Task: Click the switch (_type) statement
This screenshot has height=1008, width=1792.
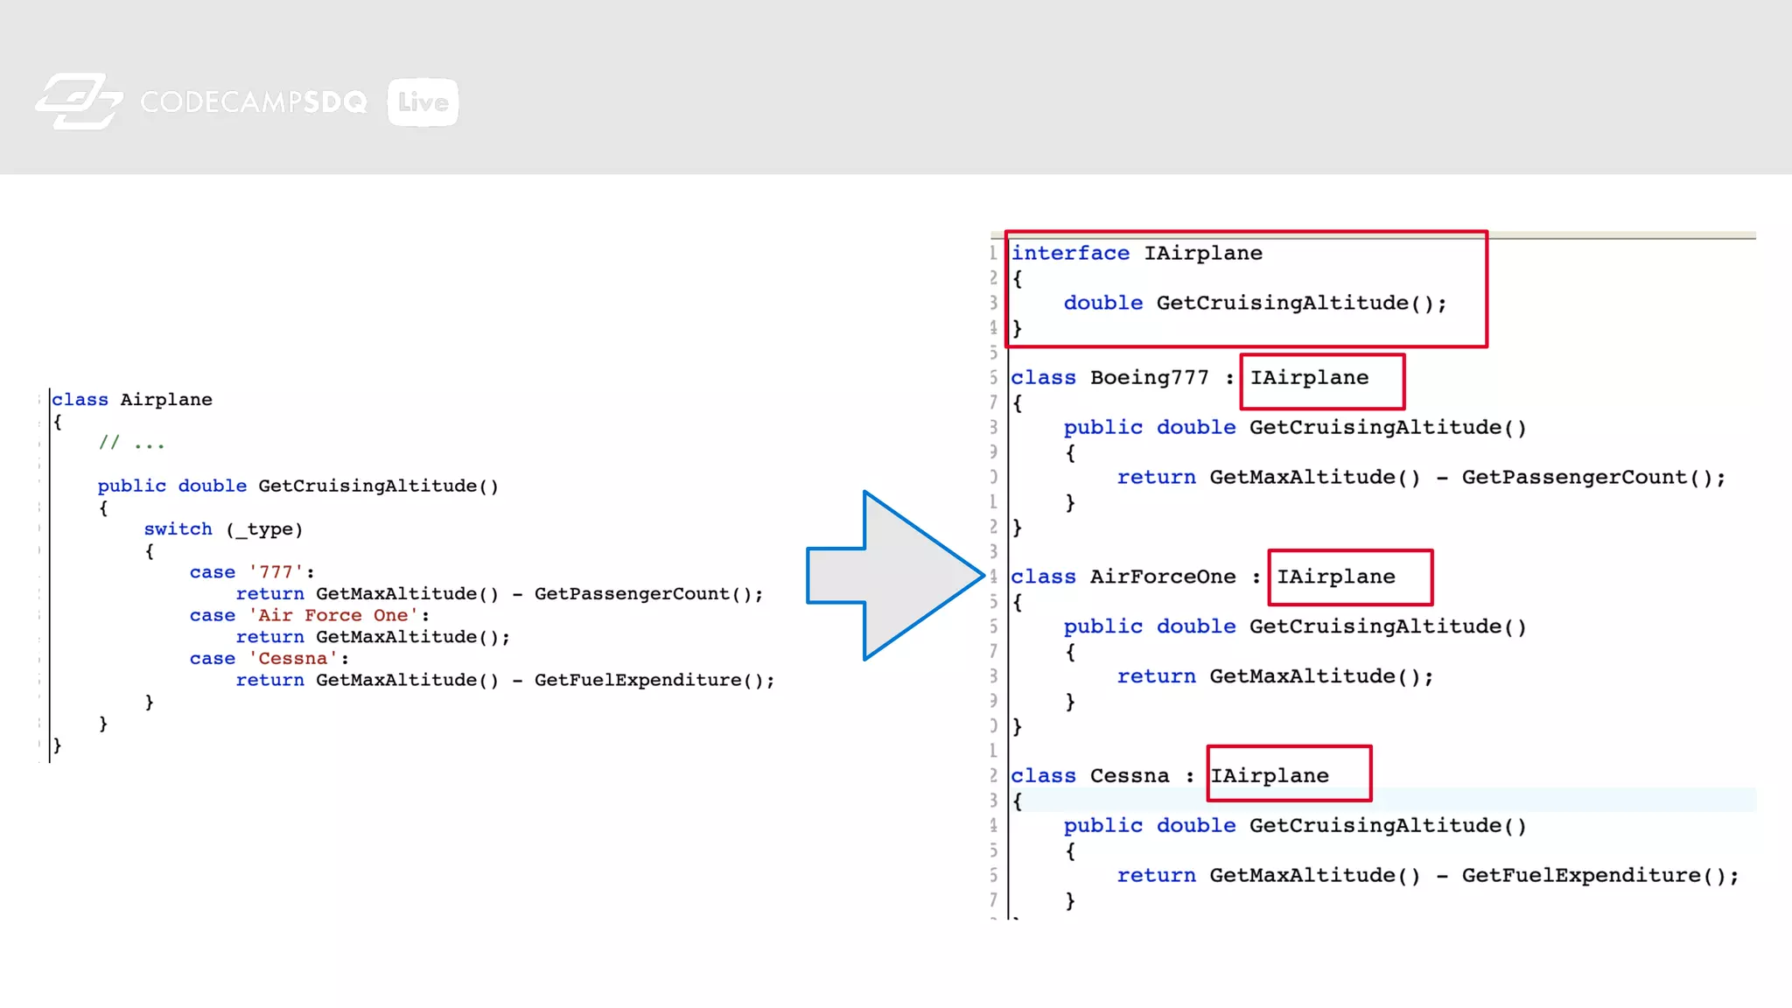Action: pyautogui.click(x=223, y=529)
